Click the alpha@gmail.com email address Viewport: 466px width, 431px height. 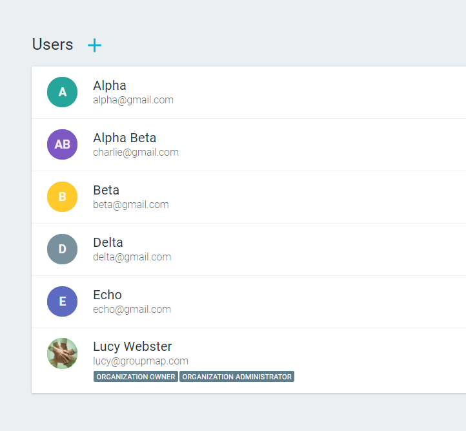tap(133, 100)
